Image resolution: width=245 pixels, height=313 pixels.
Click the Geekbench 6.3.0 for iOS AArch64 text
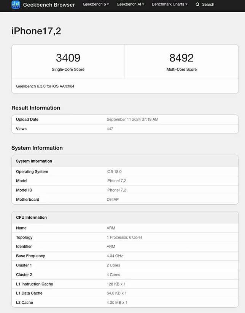pos(45,86)
